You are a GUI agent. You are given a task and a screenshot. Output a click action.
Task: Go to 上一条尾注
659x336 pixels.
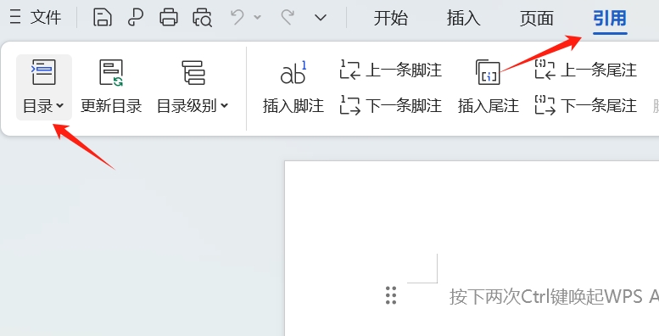click(586, 70)
